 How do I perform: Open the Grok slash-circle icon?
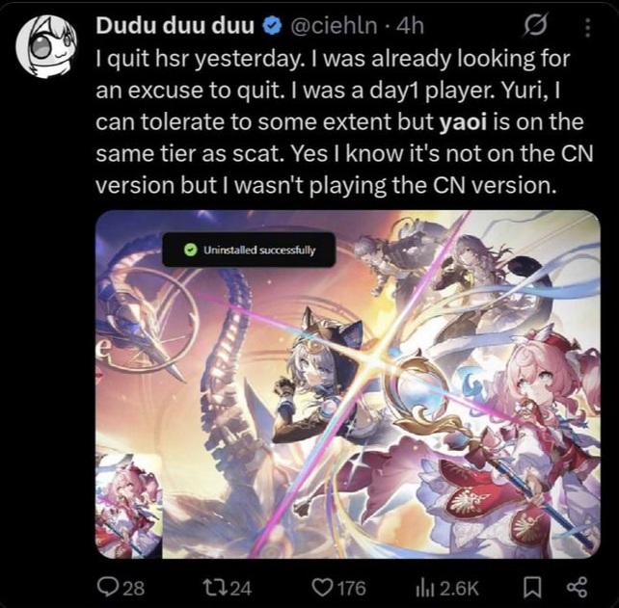pyautogui.click(x=536, y=26)
